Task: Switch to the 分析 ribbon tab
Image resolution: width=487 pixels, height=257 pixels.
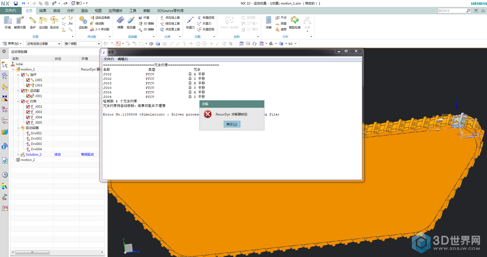Action: coord(71,11)
